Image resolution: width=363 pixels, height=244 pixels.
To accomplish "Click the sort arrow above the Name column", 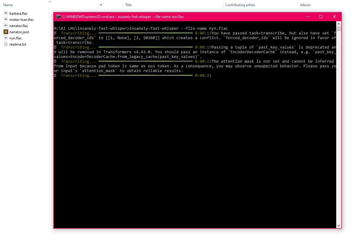I will pyautogui.click(x=50, y=2).
